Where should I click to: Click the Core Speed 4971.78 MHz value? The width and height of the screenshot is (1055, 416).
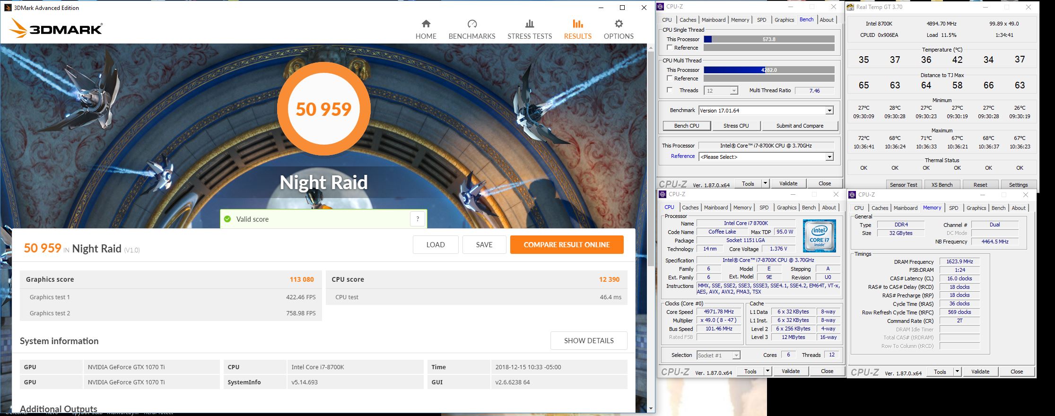pos(719,312)
